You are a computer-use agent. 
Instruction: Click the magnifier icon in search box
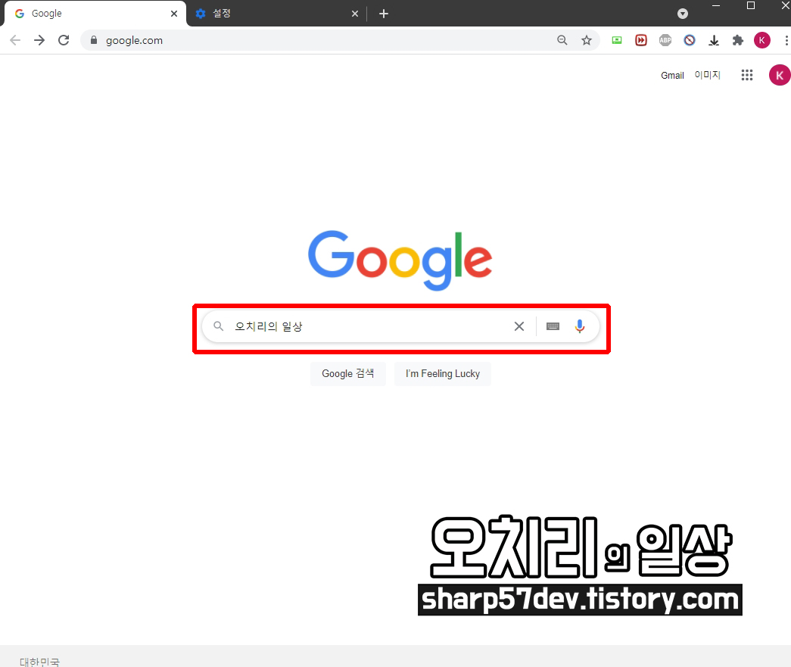point(219,326)
